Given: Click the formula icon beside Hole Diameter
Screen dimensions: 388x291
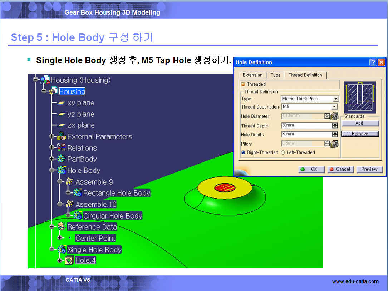Looking at the screenshot, I should tap(334, 116).
